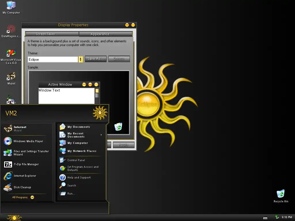
Task: Open My Documents in Start menu
Action: (81, 127)
